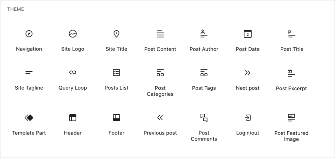Viewport: 335px width, 158px height.
Task: Insert the Post Excerpt quote icon
Action: [291, 73]
